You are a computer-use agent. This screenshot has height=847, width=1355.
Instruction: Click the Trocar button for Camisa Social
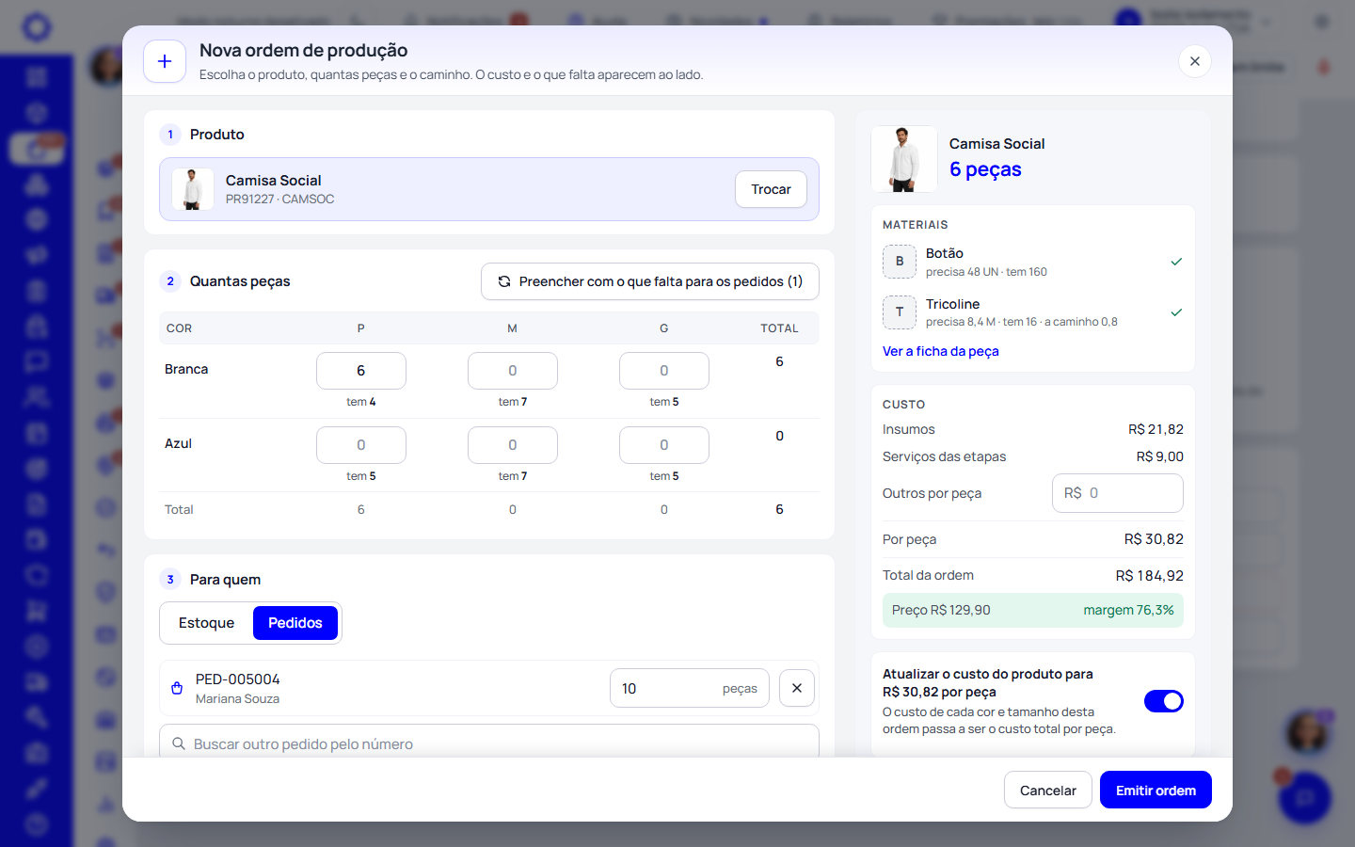click(x=771, y=189)
